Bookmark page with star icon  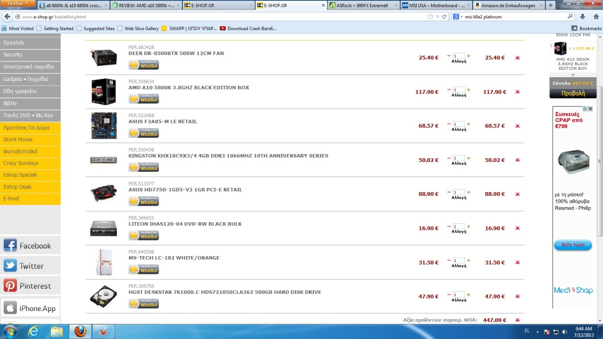(x=430, y=16)
